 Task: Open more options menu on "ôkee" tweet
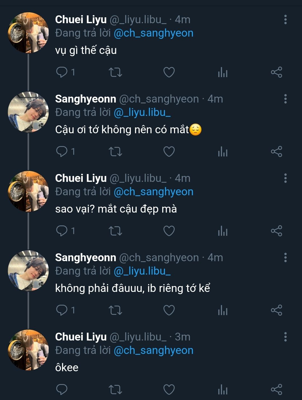pyautogui.click(x=285, y=337)
